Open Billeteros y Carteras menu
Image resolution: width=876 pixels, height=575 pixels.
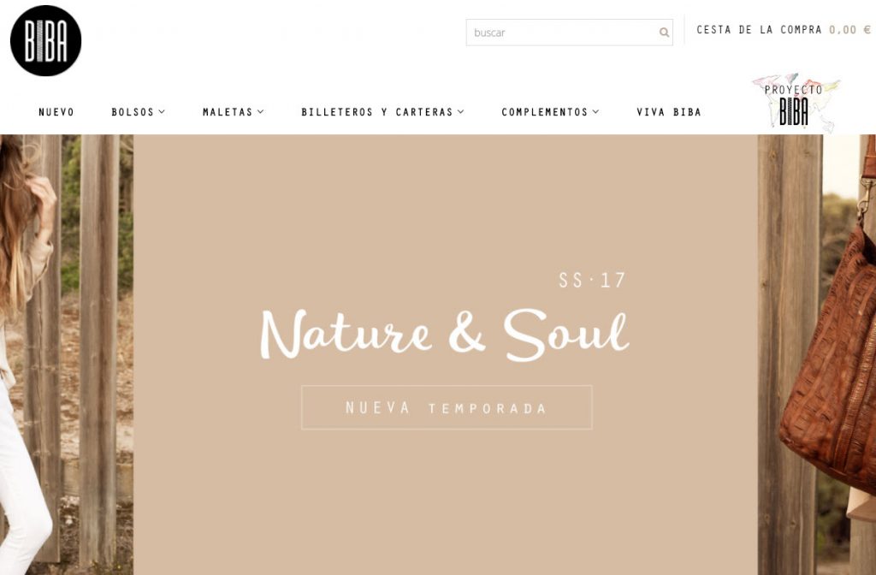pyautogui.click(x=377, y=112)
